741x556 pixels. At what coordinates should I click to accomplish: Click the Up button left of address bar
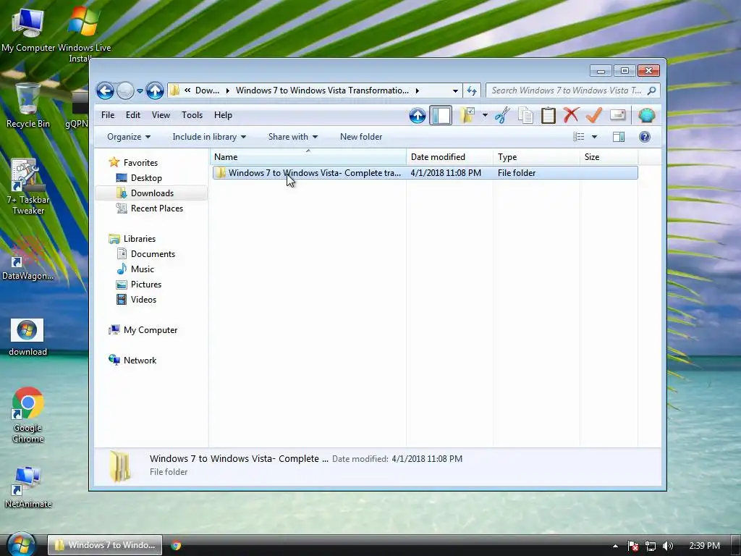pos(155,90)
